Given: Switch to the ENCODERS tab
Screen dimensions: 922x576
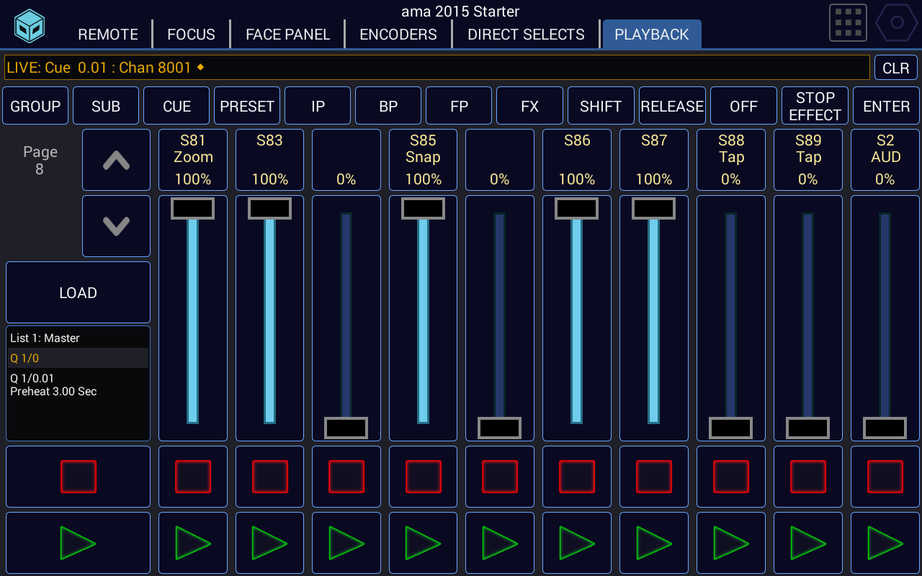Looking at the screenshot, I should pos(398,35).
